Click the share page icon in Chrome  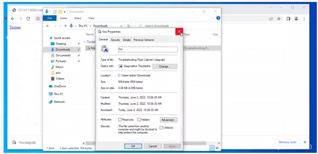tap(271, 19)
